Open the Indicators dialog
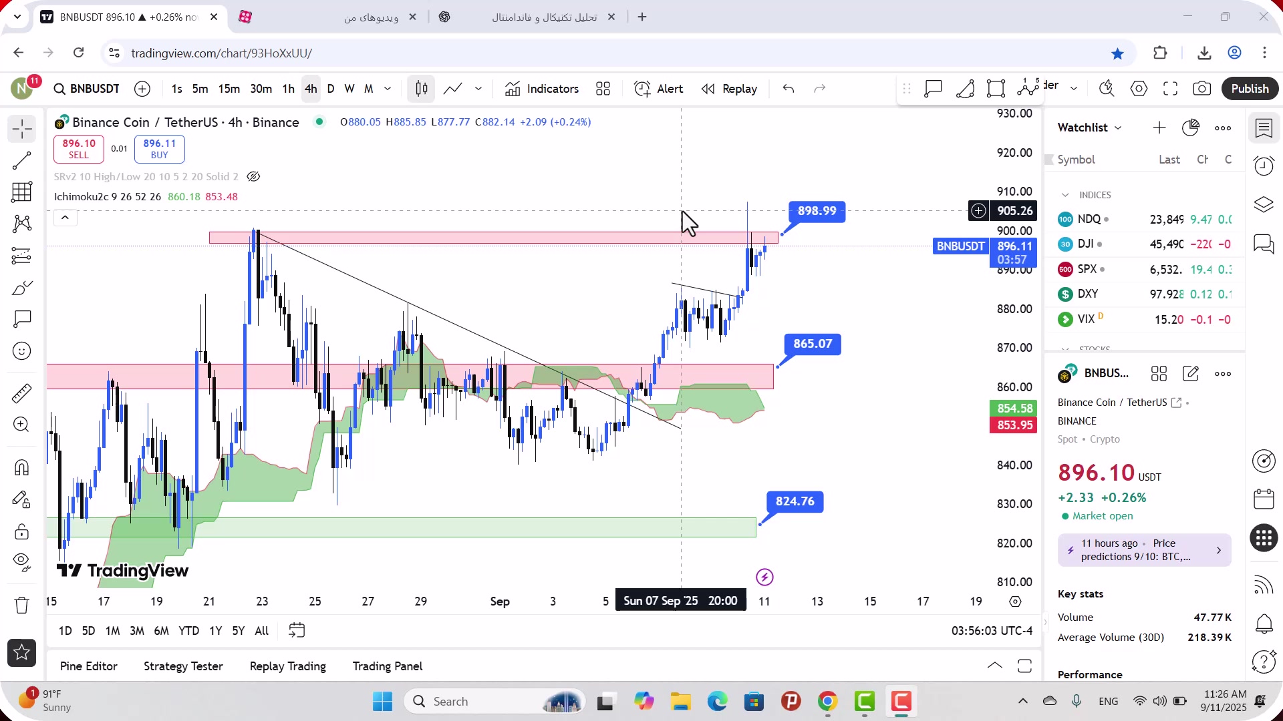The height and width of the screenshot is (721, 1283). [x=542, y=89]
